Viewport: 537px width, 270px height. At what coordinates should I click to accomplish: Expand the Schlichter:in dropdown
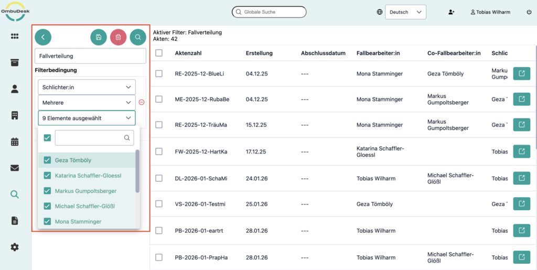click(87, 87)
